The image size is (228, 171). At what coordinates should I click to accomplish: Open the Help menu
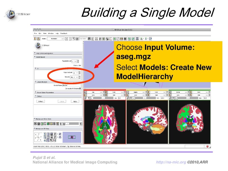(x=57, y=33)
